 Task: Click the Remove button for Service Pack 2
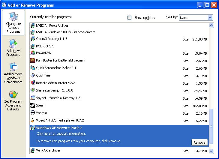pyautogui.click(x=199, y=142)
